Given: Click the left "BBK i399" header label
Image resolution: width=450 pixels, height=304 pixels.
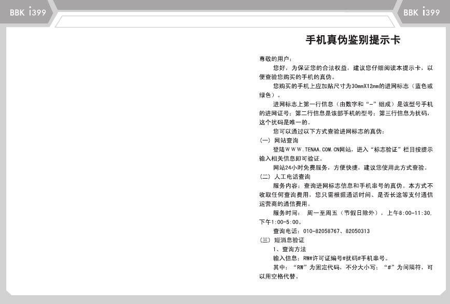Looking at the screenshot, I should point(28,12).
